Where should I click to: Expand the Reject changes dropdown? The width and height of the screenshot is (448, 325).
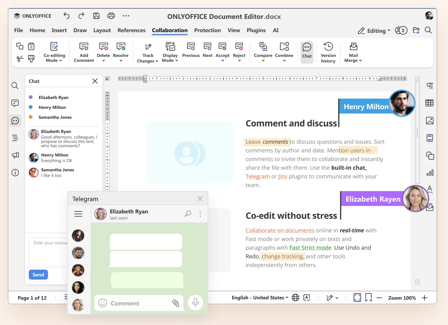[x=239, y=61]
